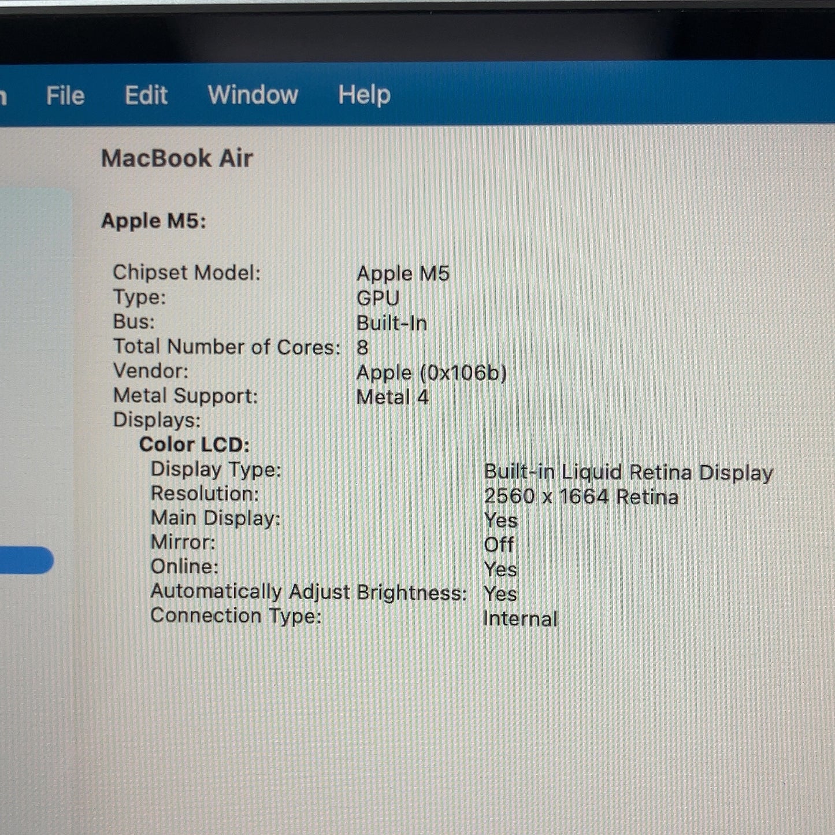The height and width of the screenshot is (835, 835).
Task: Select the 'Internal' connection value
Action: click(520, 619)
